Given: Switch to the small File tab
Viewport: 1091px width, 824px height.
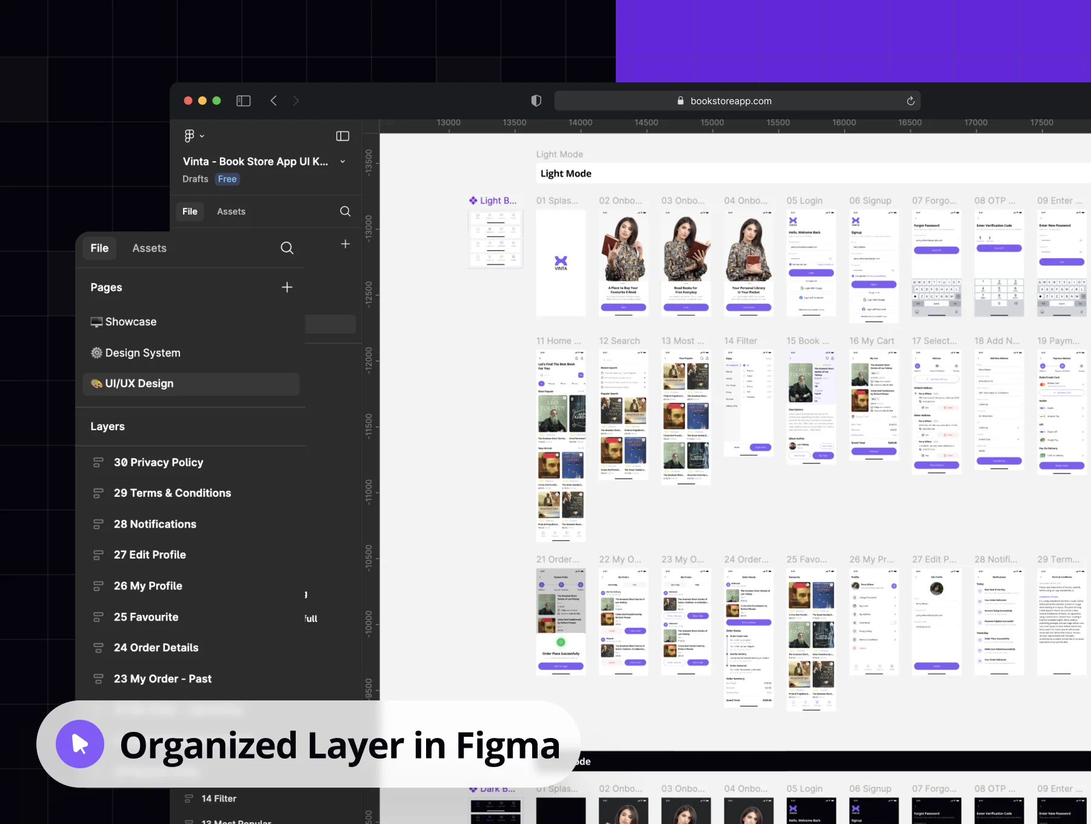Looking at the screenshot, I should tap(190, 211).
